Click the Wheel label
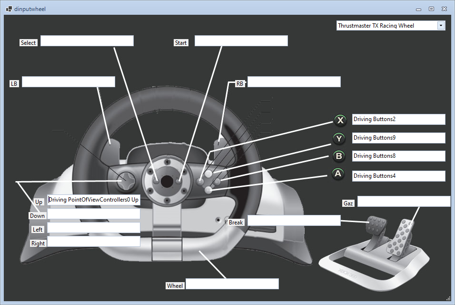The width and height of the screenshot is (455, 305). tap(175, 286)
